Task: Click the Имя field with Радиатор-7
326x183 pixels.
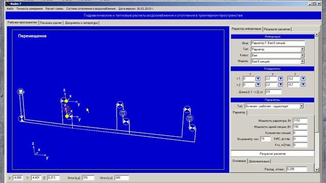Action: pos(278,43)
